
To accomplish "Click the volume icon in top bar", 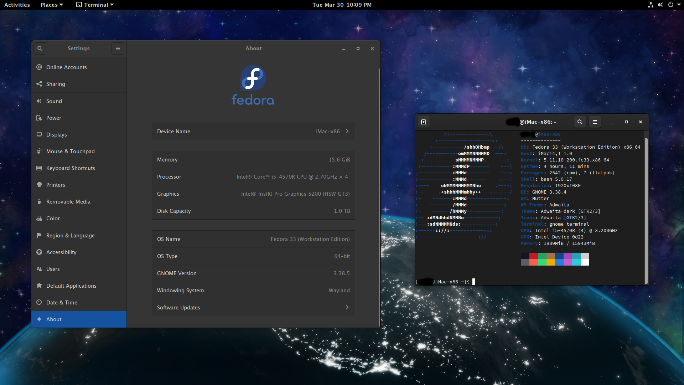I will click(x=660, y=5).
